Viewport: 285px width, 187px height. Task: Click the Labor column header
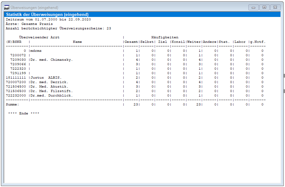[240, 42]
